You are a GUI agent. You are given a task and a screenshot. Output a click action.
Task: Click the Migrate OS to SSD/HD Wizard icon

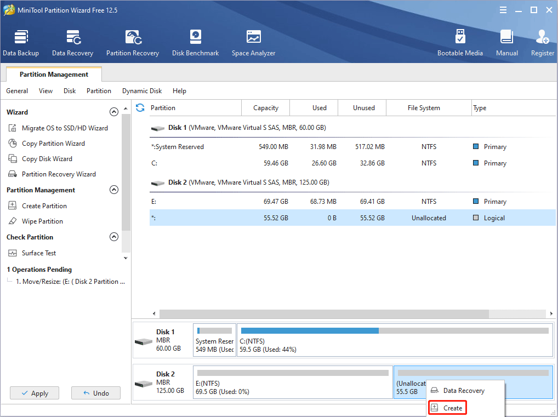tap(13, 128)
